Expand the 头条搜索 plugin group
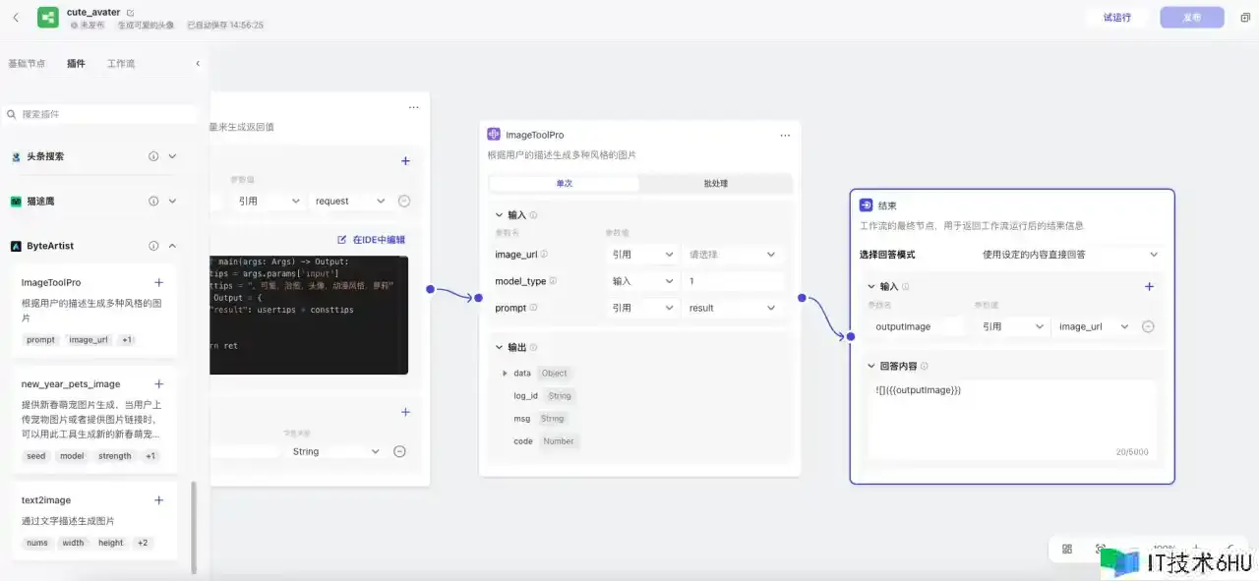 [173, 156]
